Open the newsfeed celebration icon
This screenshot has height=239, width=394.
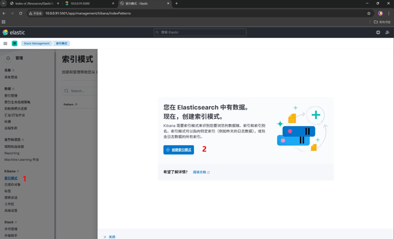(x=387, y=32)
